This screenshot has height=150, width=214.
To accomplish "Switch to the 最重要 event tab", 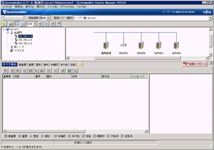I will 23,64.
